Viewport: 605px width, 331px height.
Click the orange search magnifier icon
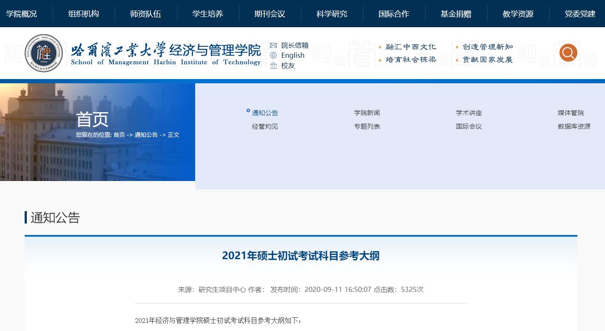pos(568,53)
